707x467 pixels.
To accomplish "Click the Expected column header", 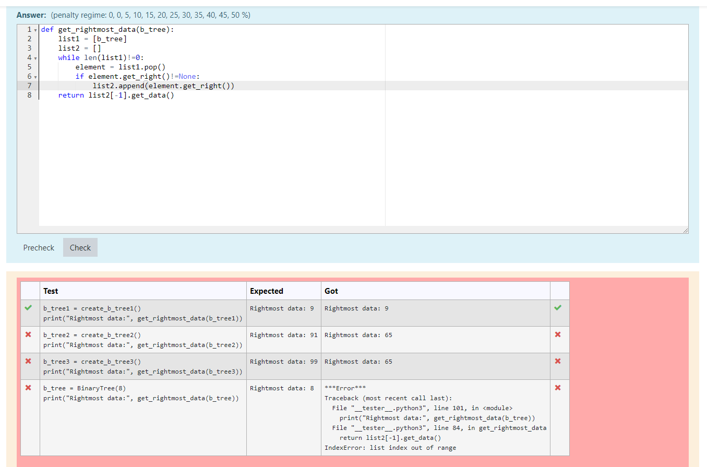I will (x=266, y=291).
